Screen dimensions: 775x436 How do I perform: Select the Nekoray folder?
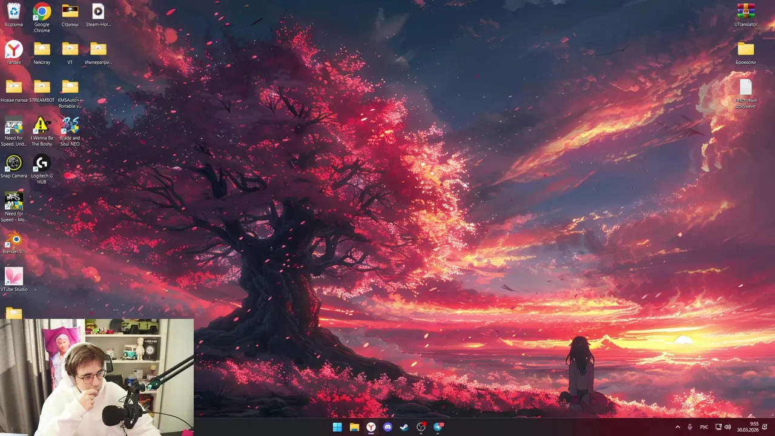(42, 53)
